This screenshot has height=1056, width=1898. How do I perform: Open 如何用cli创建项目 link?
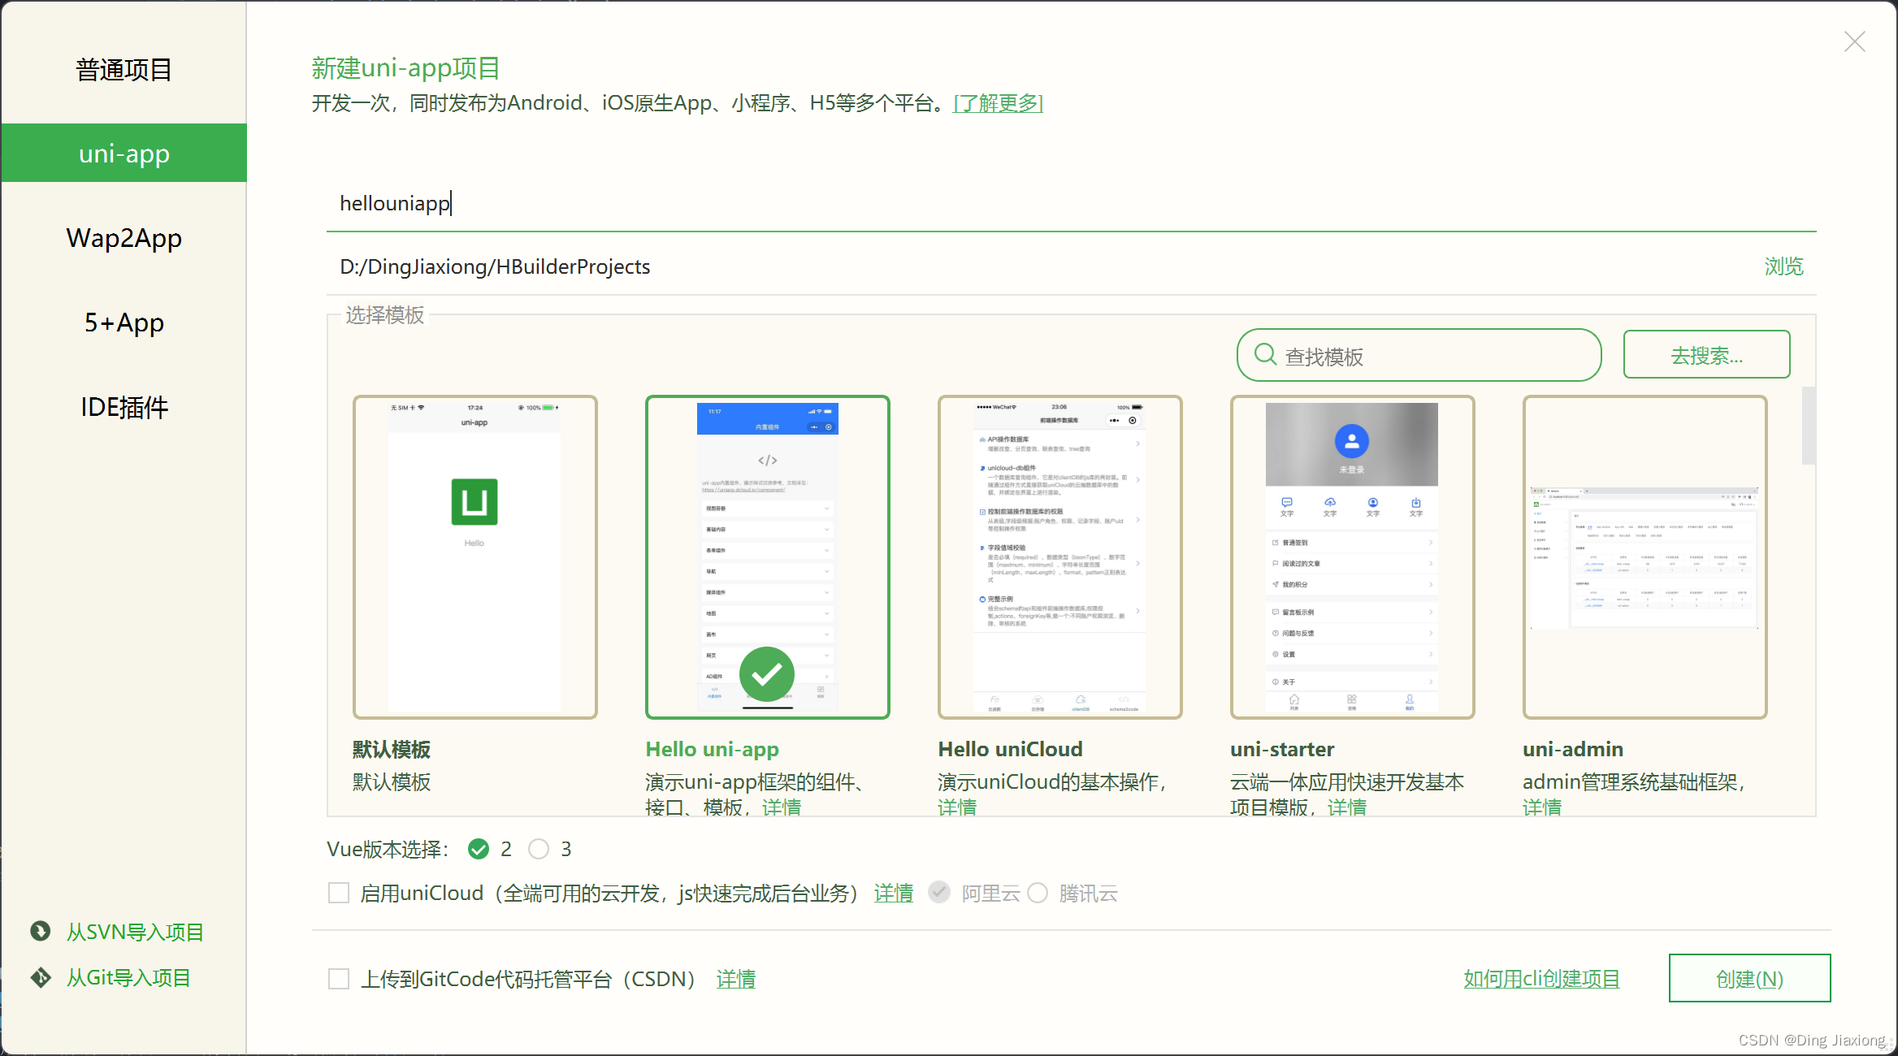(1541, 979)
